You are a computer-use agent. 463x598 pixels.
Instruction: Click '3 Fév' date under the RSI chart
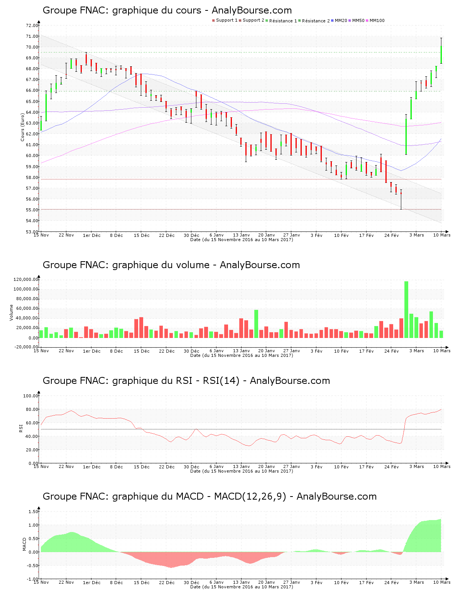[x=316, y=466]
